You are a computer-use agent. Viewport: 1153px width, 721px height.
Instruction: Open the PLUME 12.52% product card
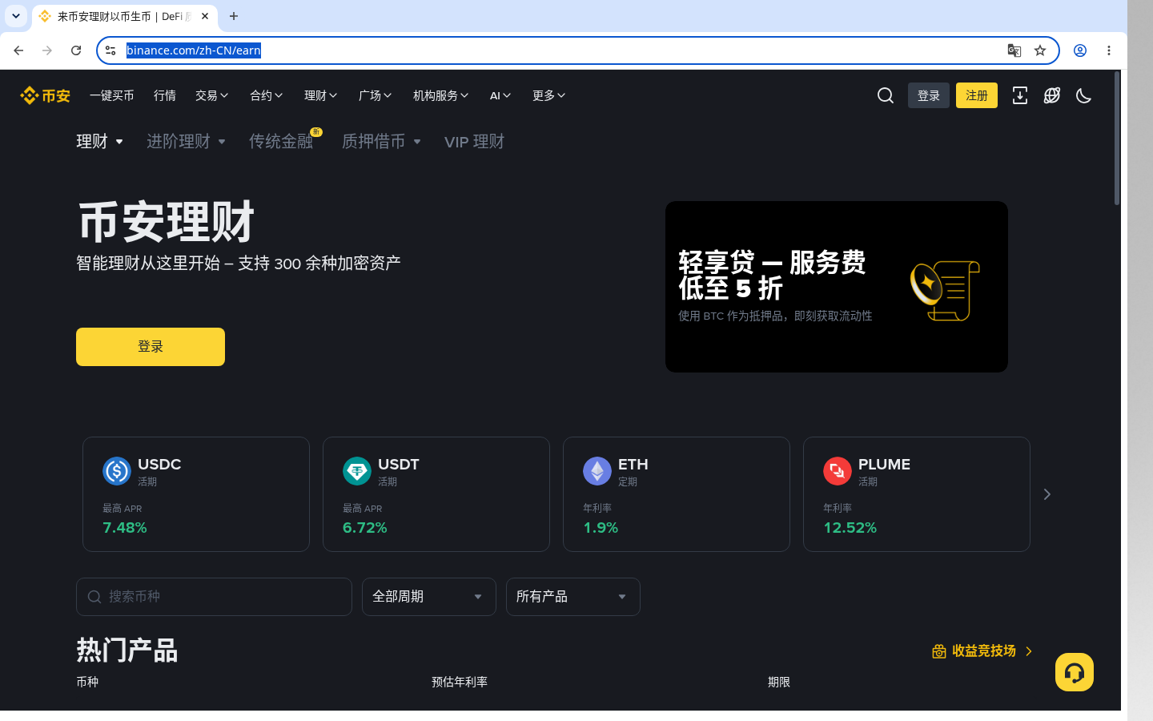917,494
